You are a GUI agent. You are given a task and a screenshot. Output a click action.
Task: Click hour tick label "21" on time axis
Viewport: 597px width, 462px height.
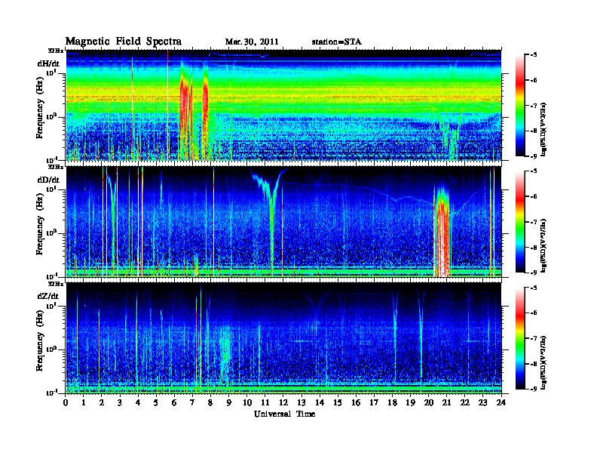pyautogui.click(x=446, y=402)
